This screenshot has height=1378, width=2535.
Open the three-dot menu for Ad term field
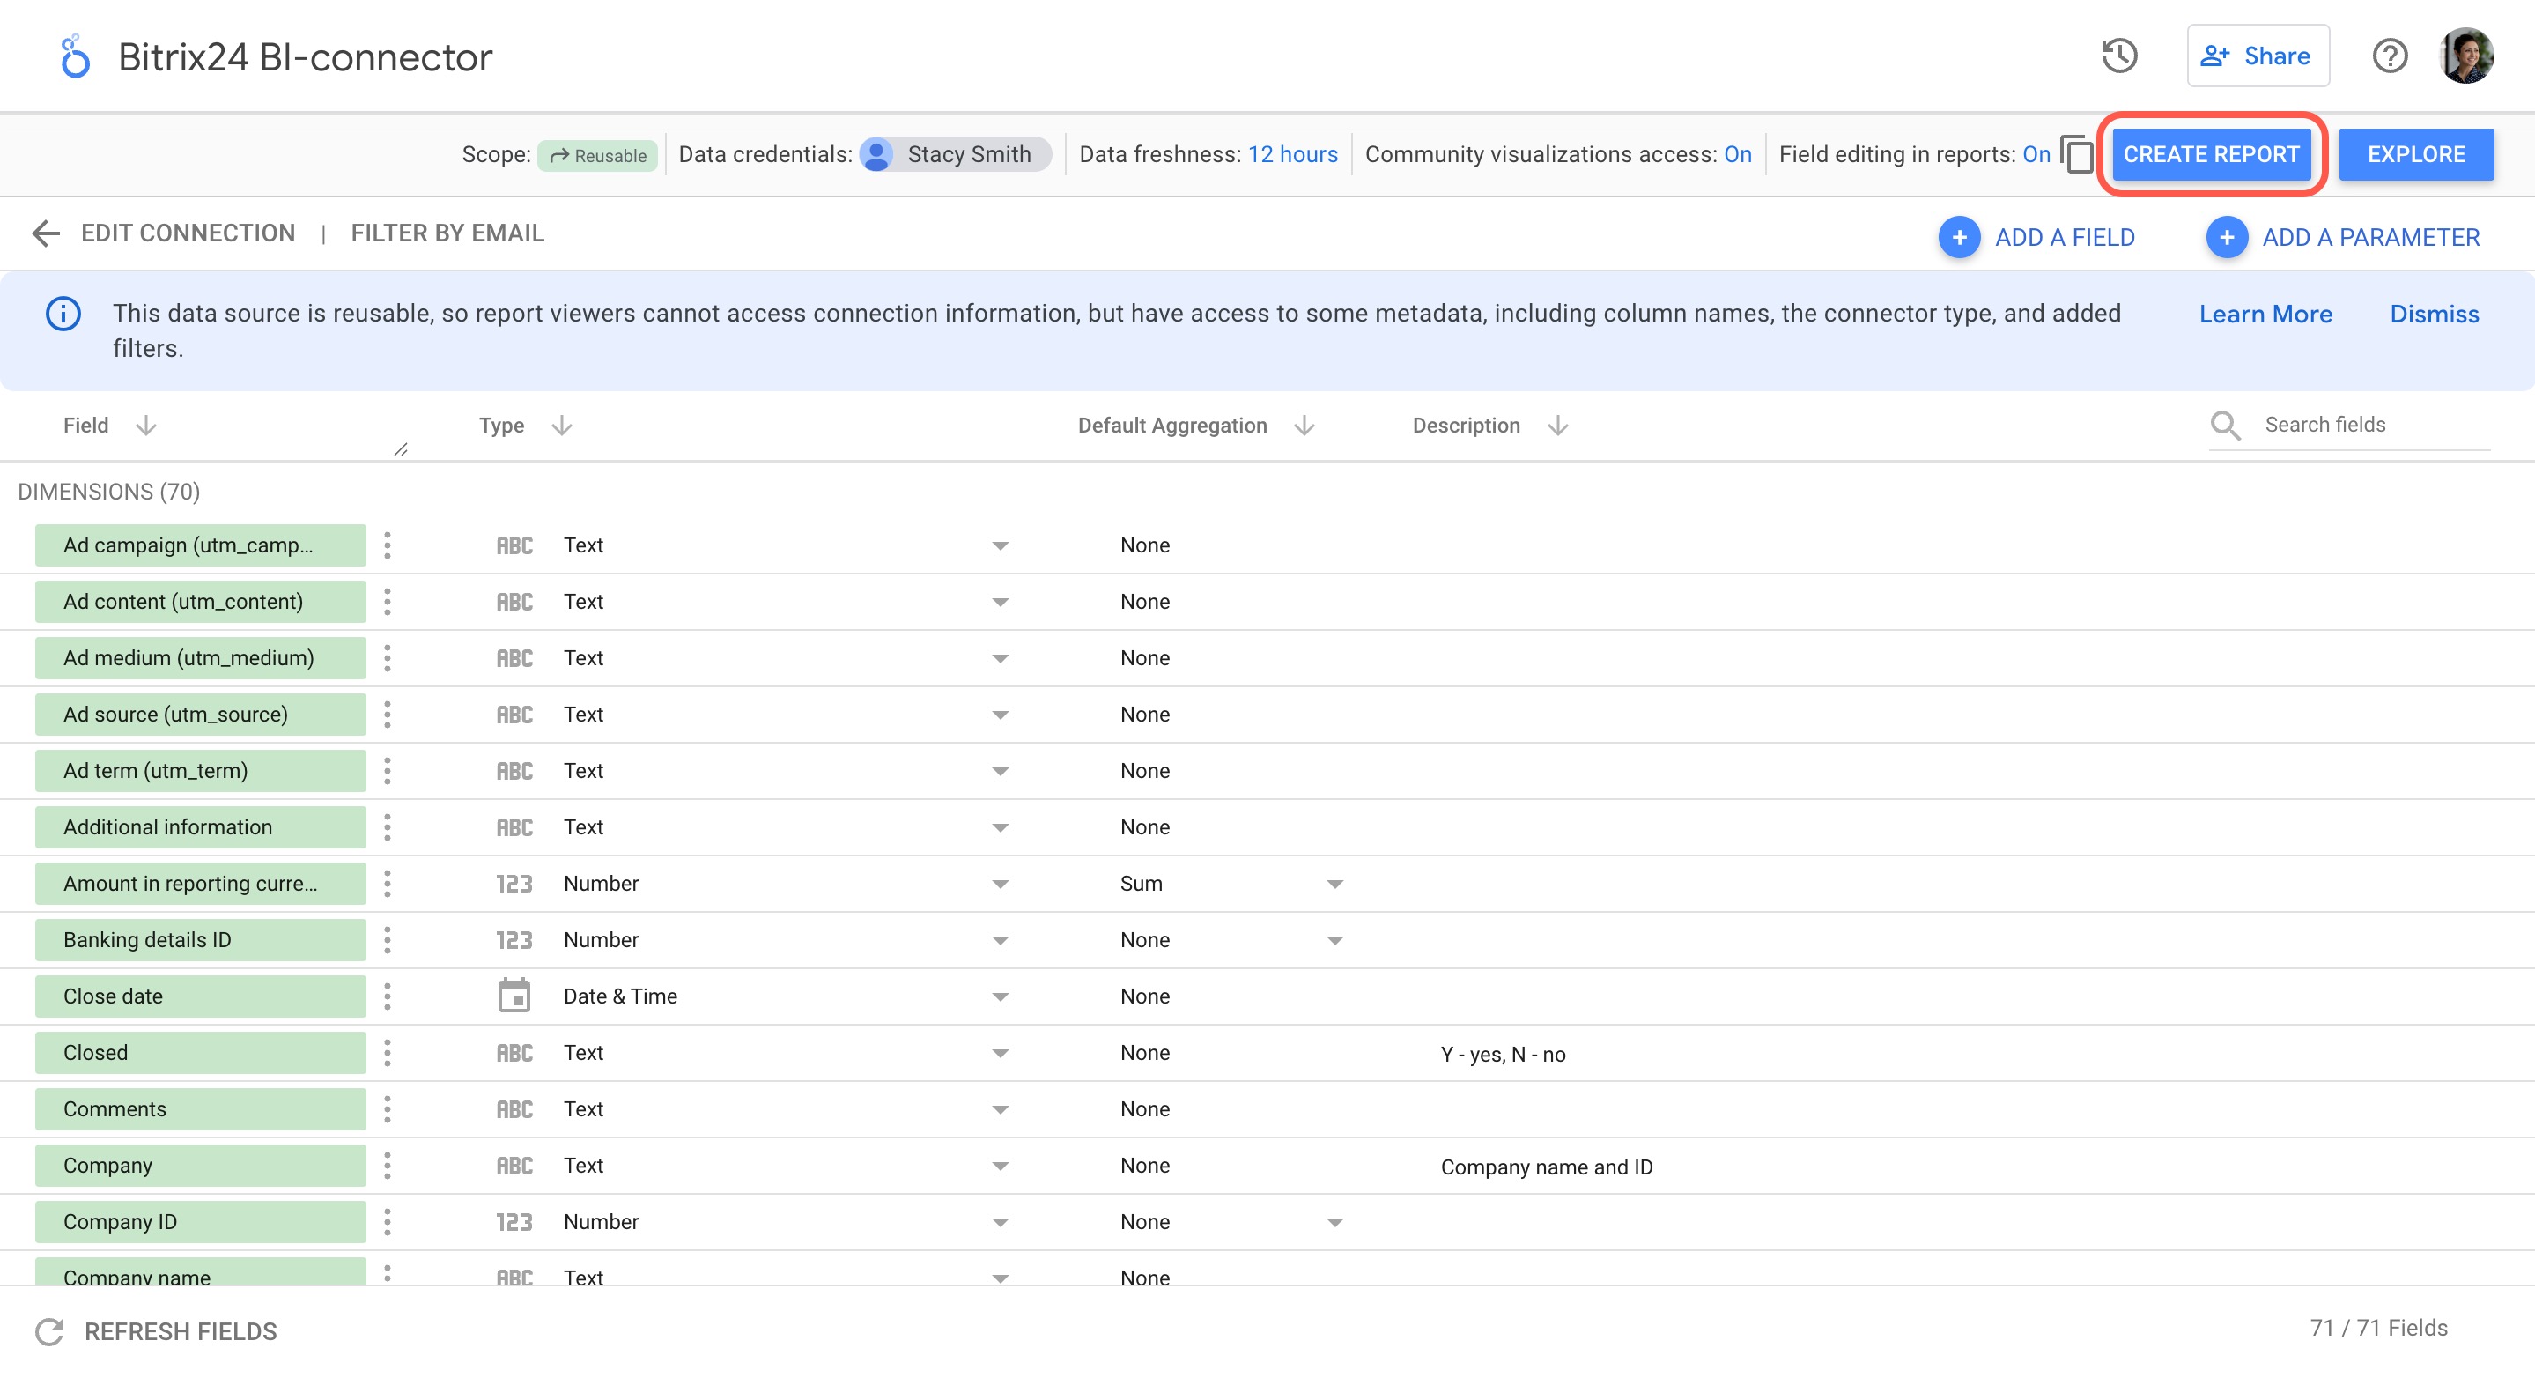[387, 771]
